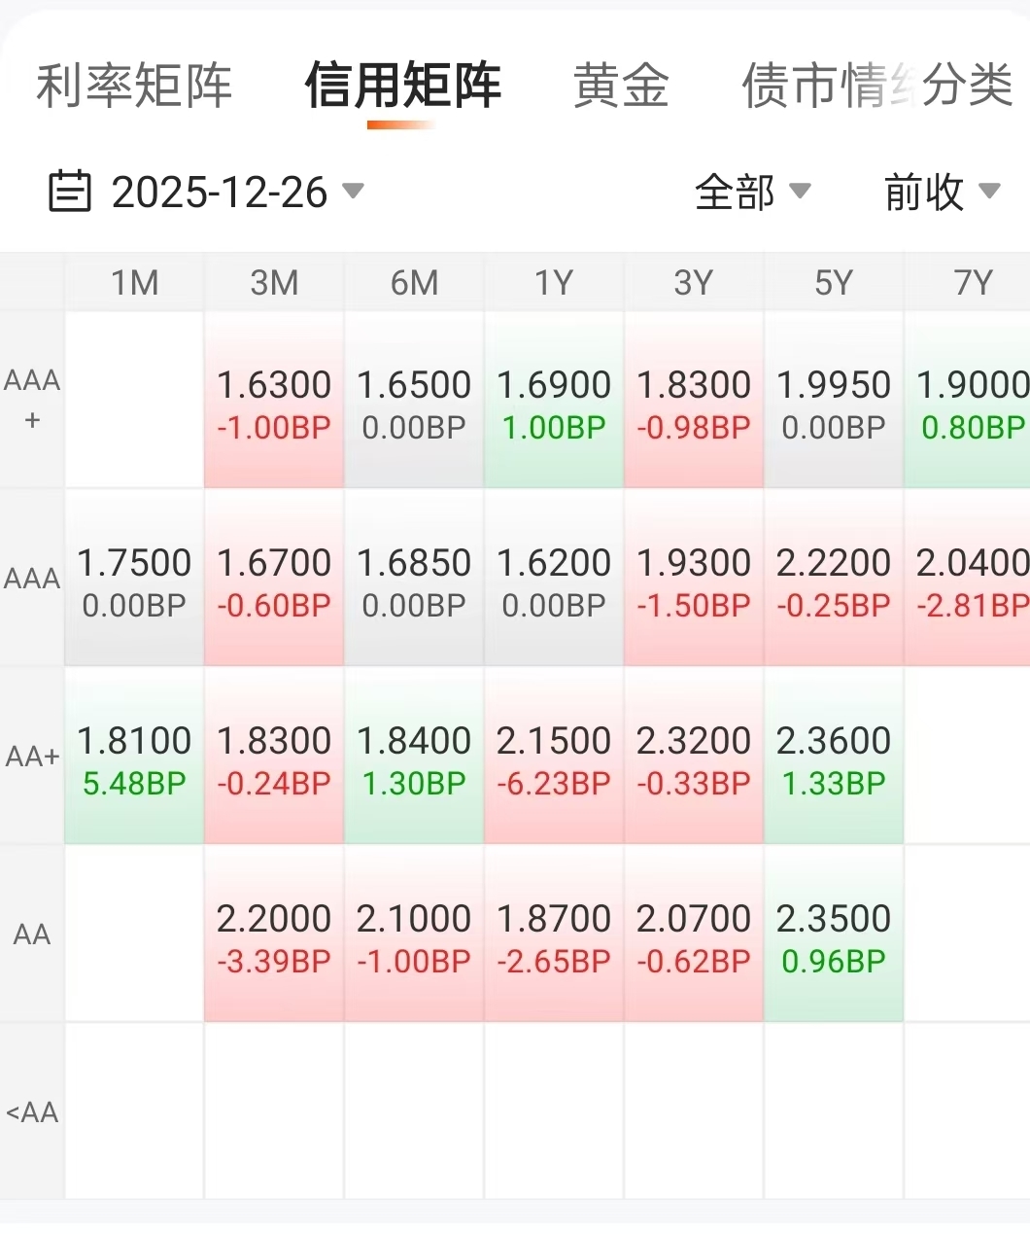Open AAA+ 3M cell showing 1.6300
1030x1234 pixels.
[274, 401]
